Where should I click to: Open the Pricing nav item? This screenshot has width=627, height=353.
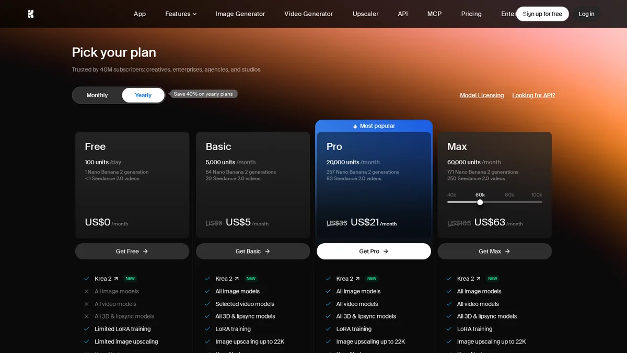tap(471, 14)
